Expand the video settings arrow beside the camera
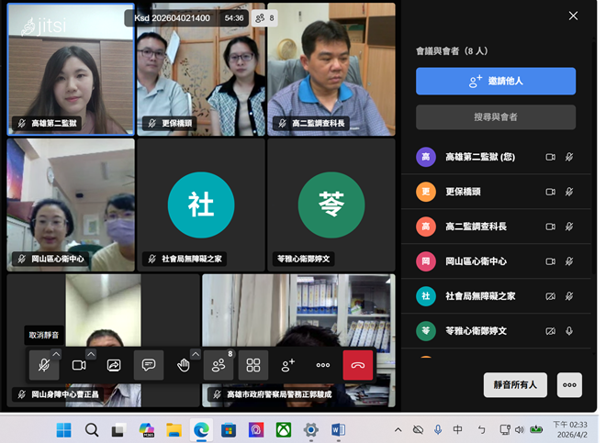The image size is (606, 443). pyautogui.click(x=91, y=354)
